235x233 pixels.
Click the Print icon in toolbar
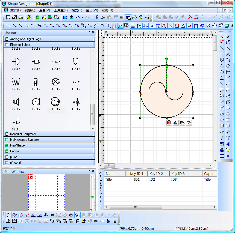tap(134, 17)
